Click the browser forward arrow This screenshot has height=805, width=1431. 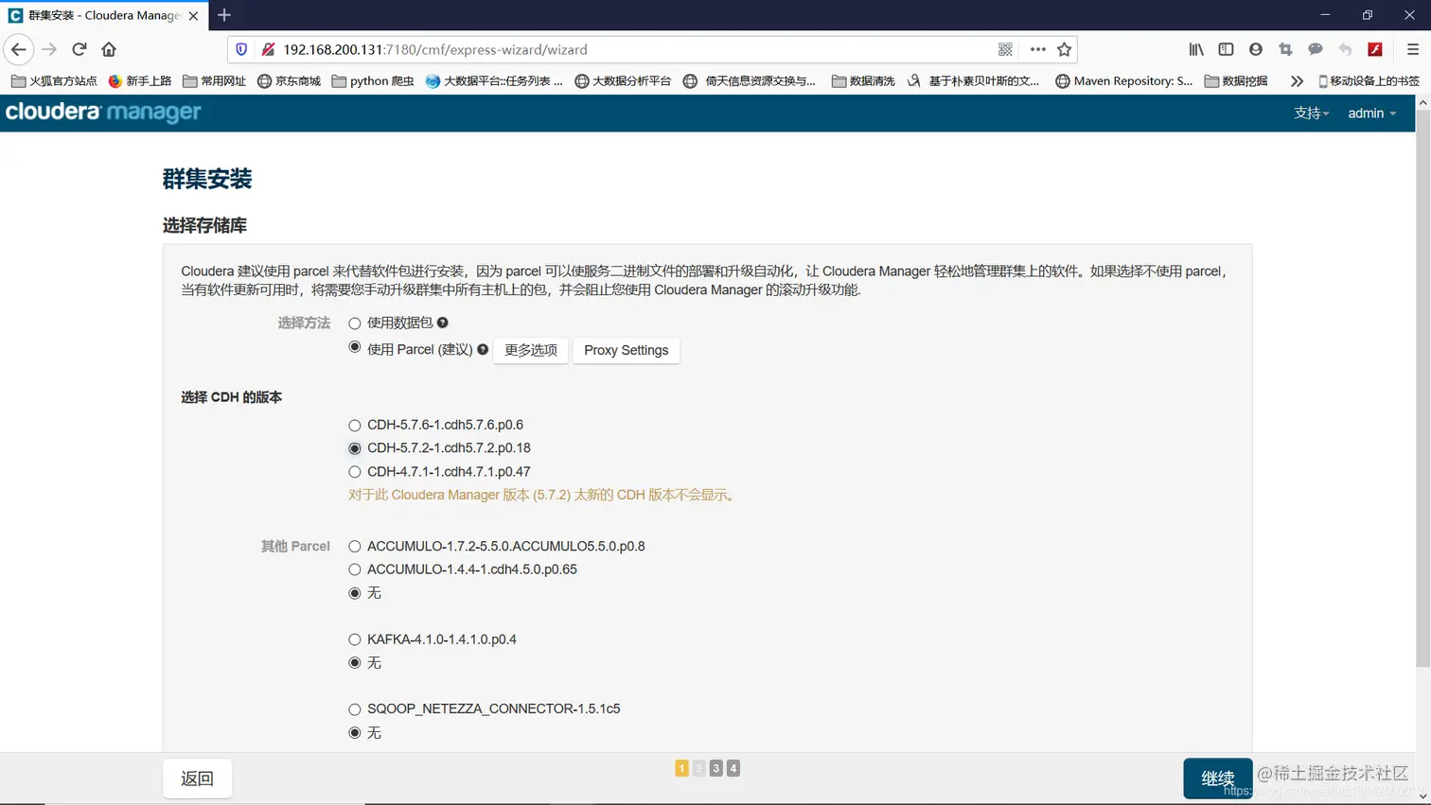pos(49,49)
